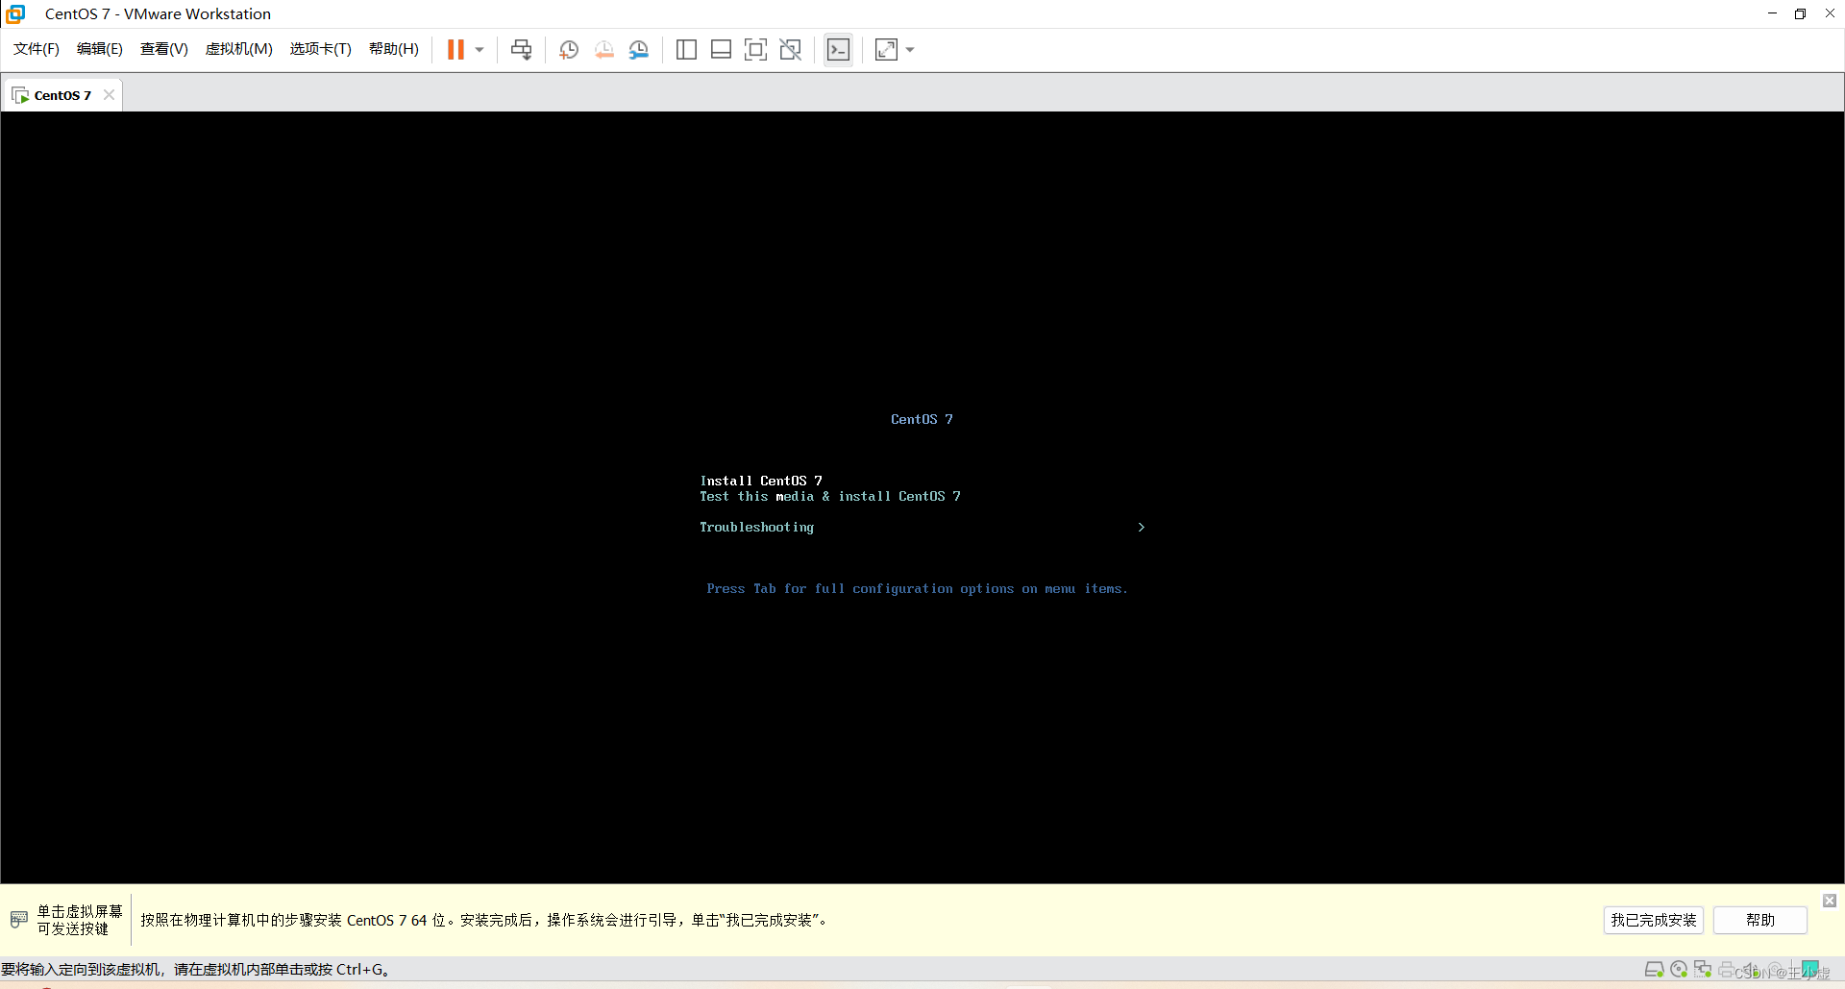Image resolution: width=1845 pixels, height=989 pixels.
Task: Expand the stretch display dropdown arrow
Action: (x=910, y=50)
